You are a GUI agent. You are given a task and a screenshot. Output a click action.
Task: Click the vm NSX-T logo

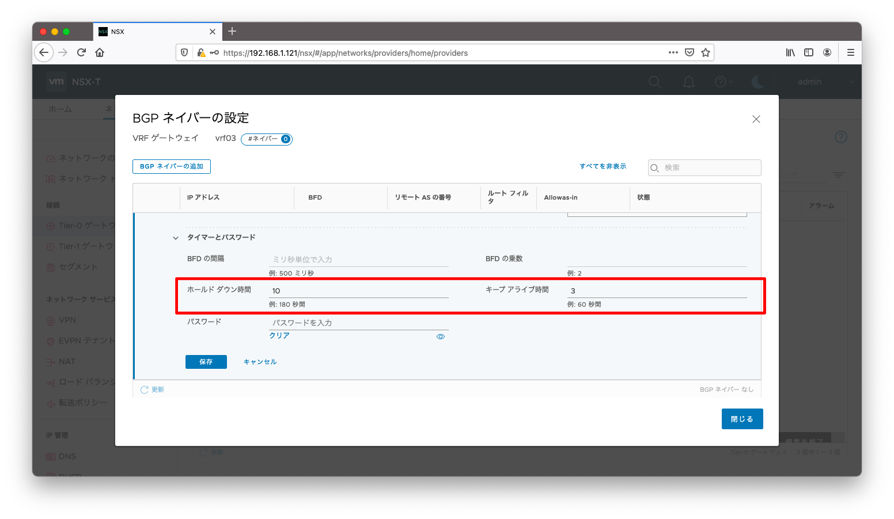coord(74,82)
